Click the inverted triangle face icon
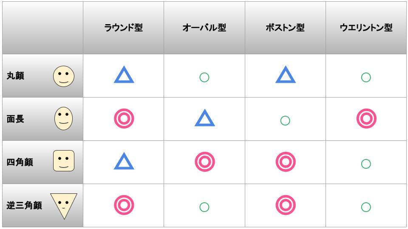The height and width of the screenshot is (229, 408). click(63, 205)
